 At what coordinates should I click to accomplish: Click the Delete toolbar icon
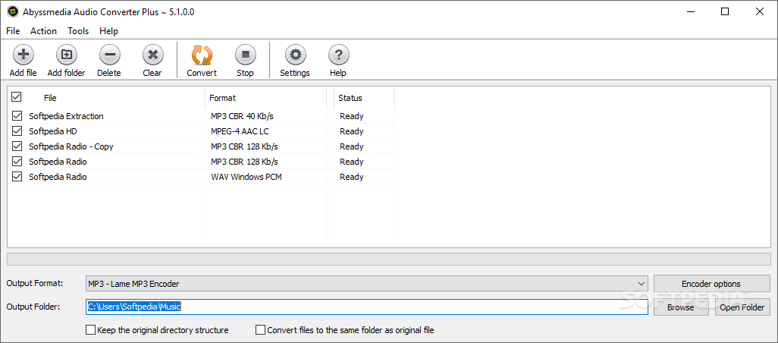[x=110, y=55]
